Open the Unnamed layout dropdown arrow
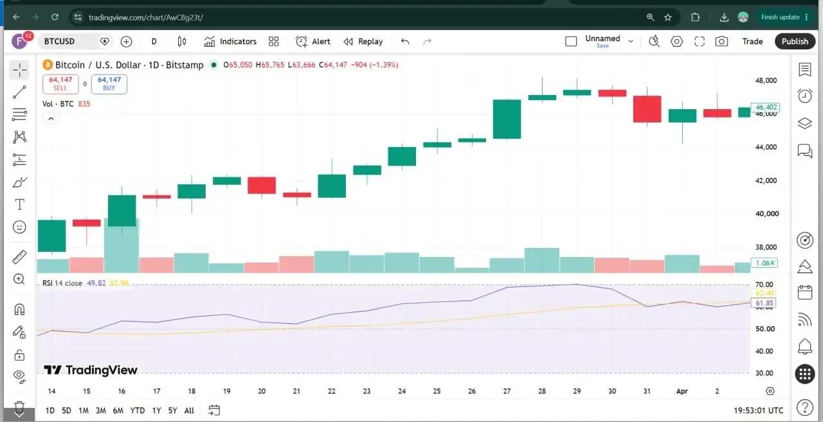Viewport: 823px width, 422px height. pos(631,41)
